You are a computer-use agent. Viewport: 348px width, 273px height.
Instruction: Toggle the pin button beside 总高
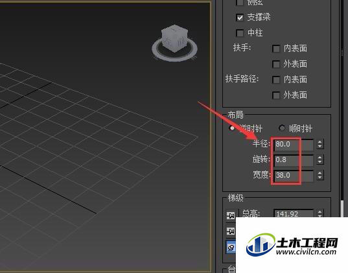tap(231, 215)
